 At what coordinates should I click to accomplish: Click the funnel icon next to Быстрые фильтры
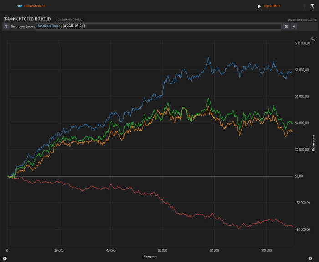[x=6, y=26]
